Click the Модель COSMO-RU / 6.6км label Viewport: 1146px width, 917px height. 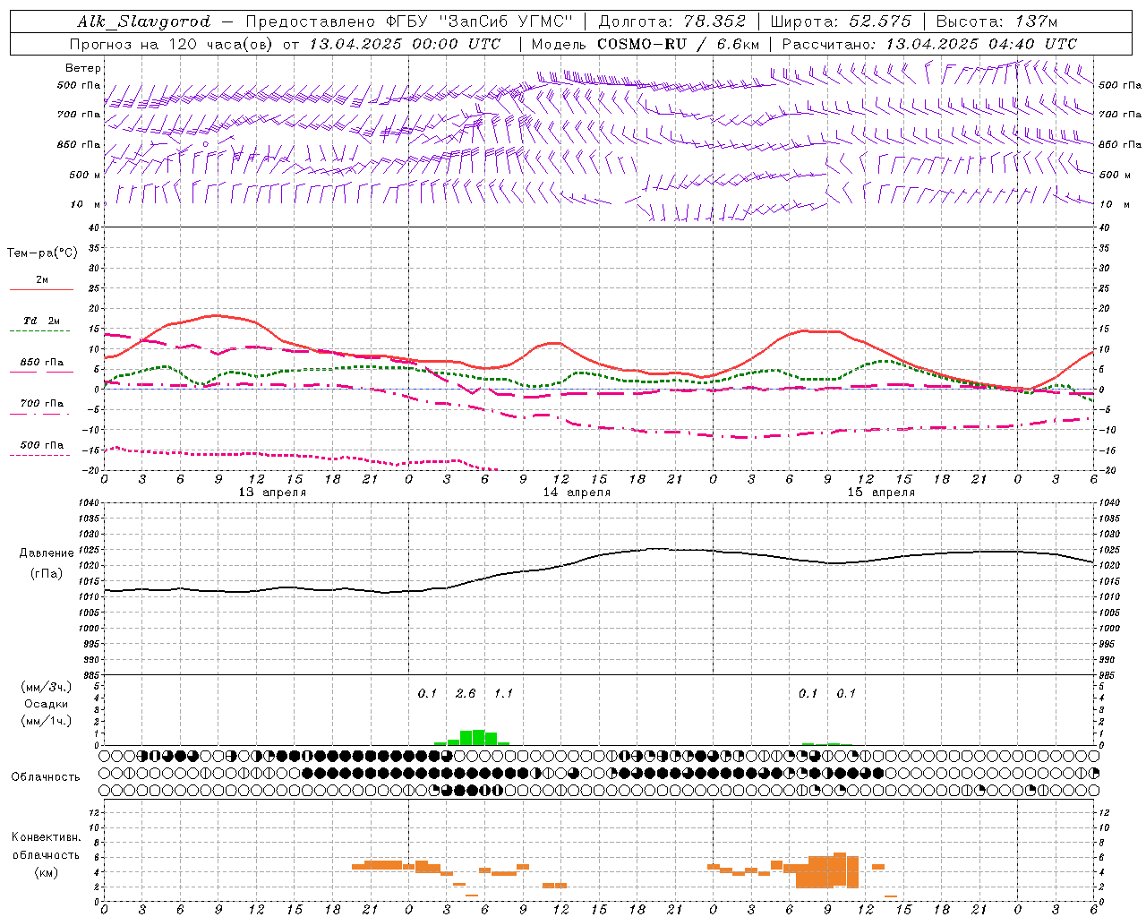coord(646,44)
